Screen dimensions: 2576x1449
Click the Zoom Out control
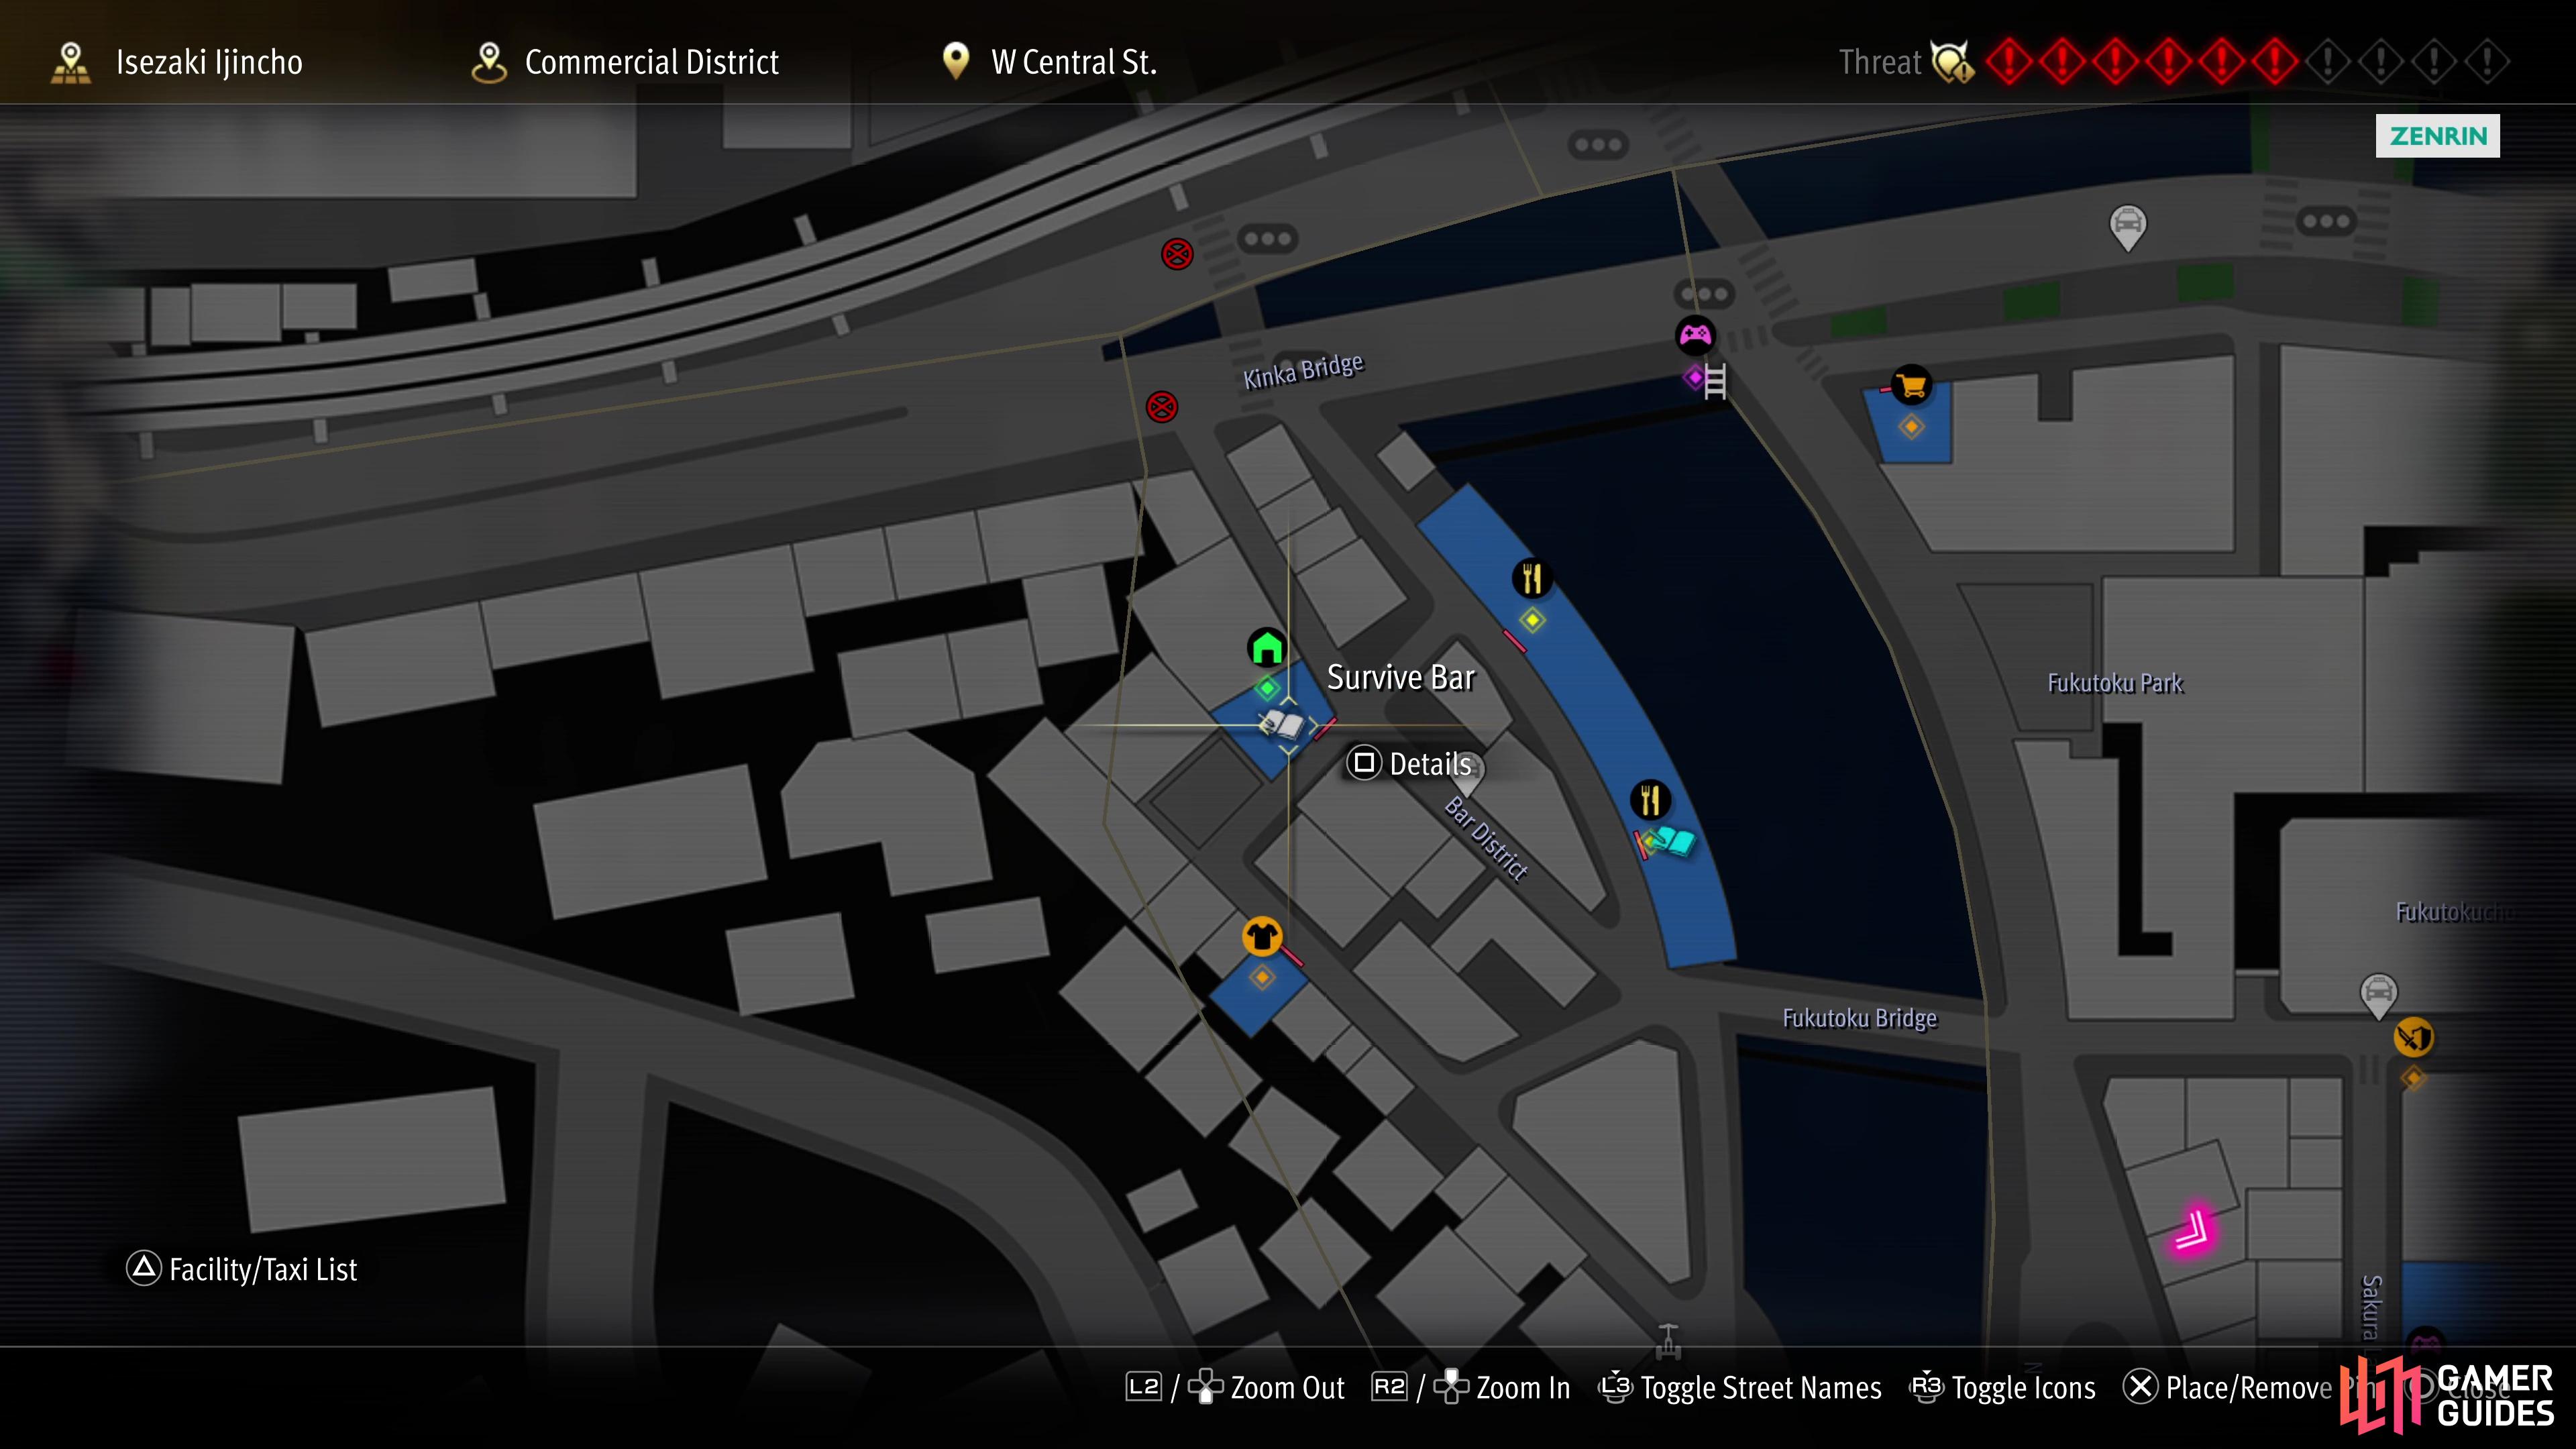click(1235, 1388)
